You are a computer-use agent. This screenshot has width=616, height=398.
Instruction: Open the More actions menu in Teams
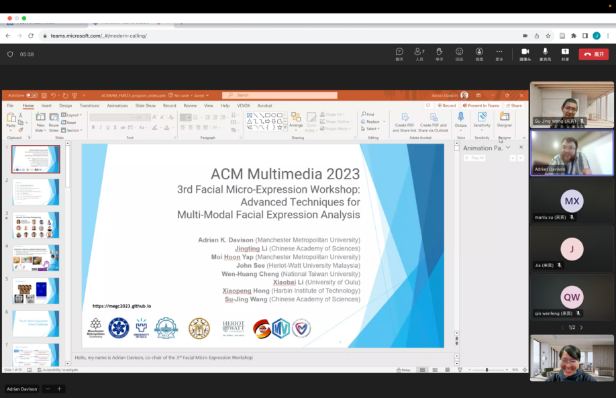(x=499, y=54)
